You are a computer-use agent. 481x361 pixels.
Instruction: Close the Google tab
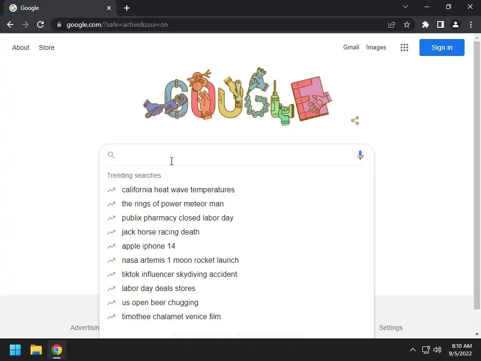[x=109, y=8]
